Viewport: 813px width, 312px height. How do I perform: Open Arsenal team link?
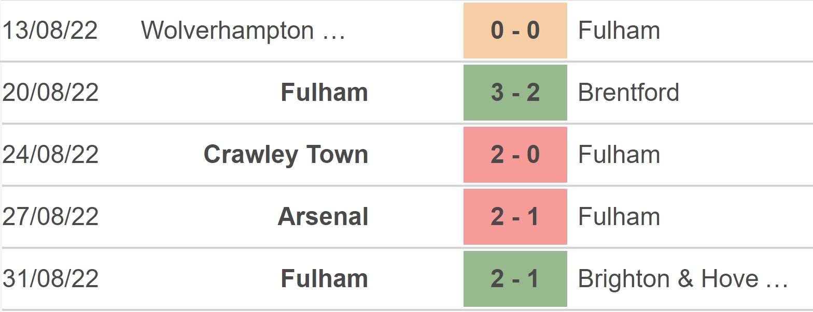click(323, 217)
